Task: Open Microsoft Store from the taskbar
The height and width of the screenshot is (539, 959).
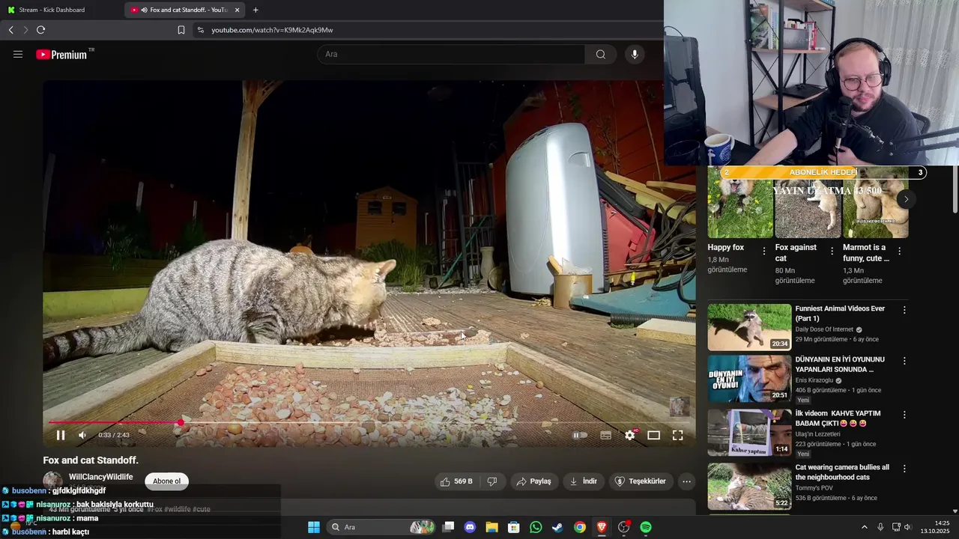Action: click(514, 527)
